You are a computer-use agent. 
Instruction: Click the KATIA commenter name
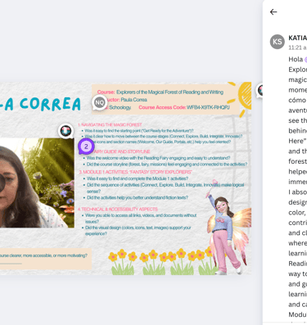pos(297,38)
